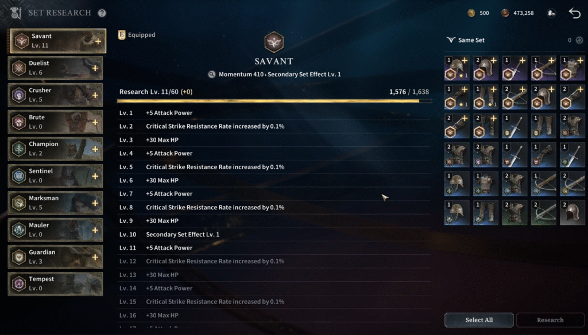Viewport: 588px width, 335px height.
Task: Click the copper coin currency icon
Action: click(505, 13)
